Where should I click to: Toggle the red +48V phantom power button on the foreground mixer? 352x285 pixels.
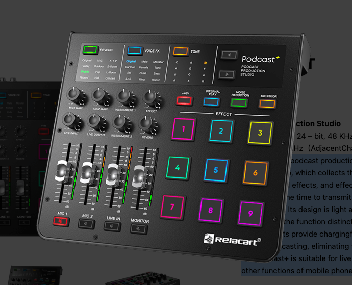[184, 100]
